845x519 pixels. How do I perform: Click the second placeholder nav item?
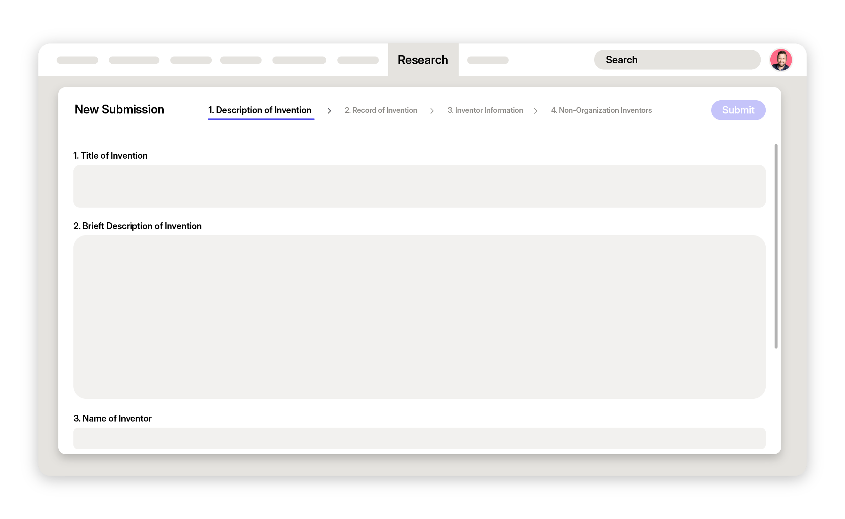pos(134,60)
